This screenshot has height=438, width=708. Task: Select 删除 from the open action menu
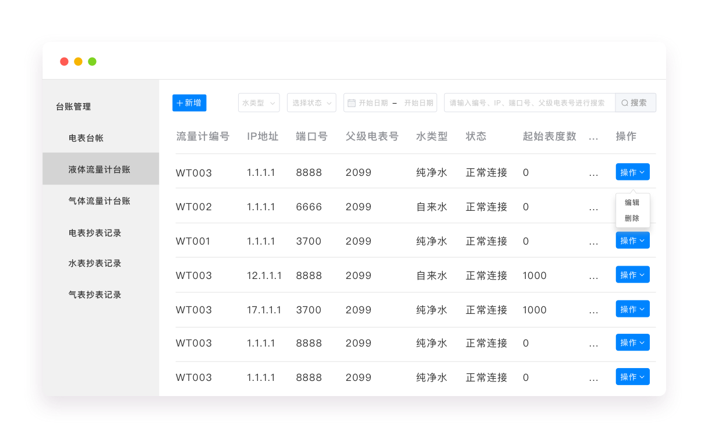[632, 218]
